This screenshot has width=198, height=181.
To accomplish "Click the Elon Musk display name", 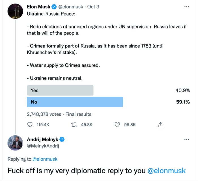I will (38, 7).
